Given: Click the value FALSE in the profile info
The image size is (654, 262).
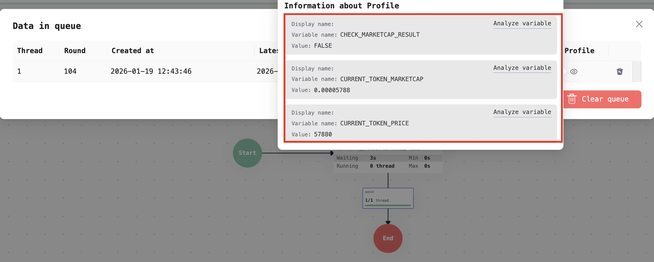Looking at the screenshot, I should [323, 46].
